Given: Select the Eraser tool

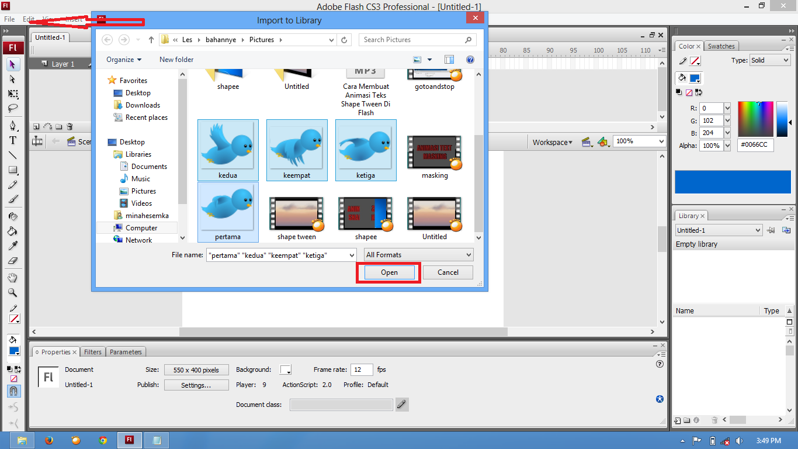Looking at the screenshot, I should click(13, 261).
